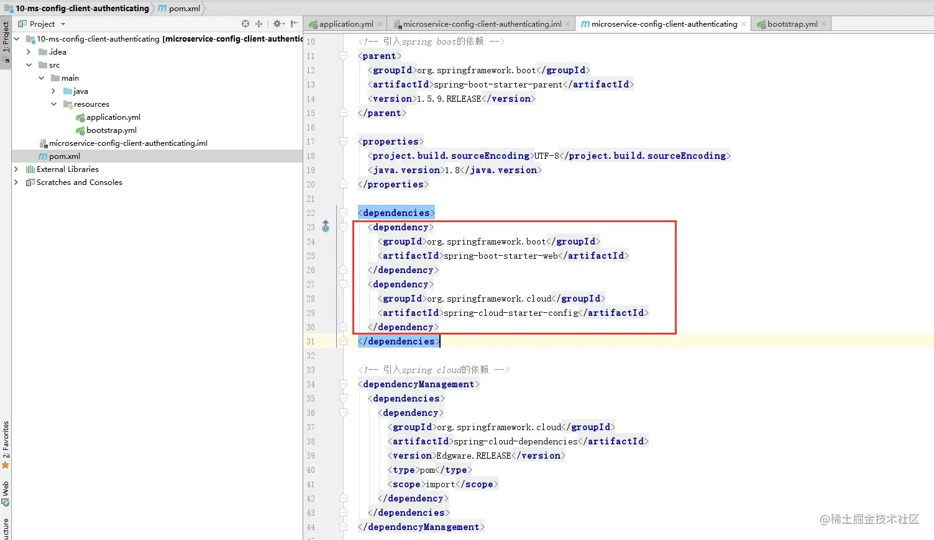This screenshot has width=934, height=540.
Task: Click the External Libraries icon
Action: click(30, 169)
